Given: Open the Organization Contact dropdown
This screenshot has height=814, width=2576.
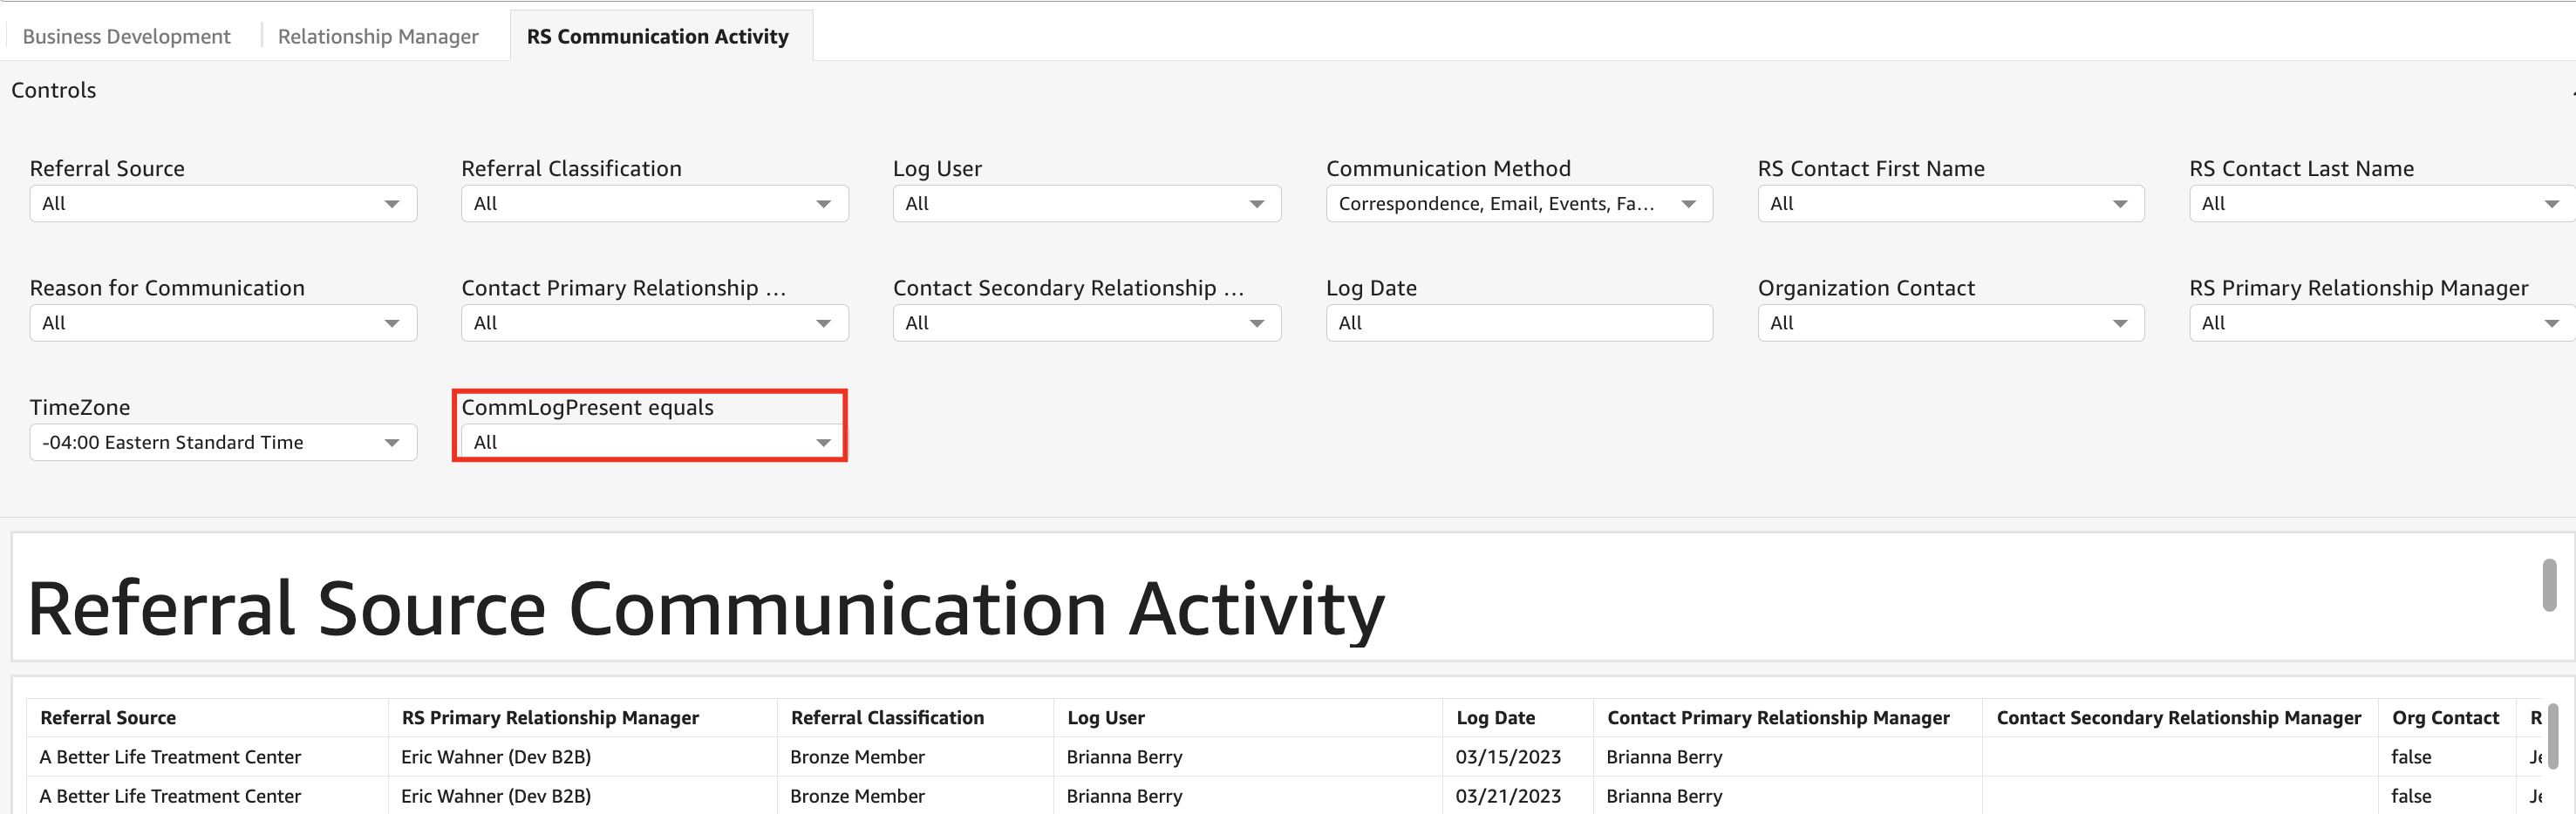Looking at the screenshot, I should [1949, 323].
